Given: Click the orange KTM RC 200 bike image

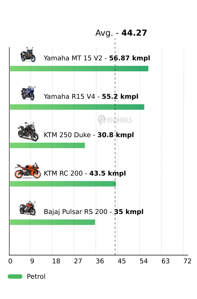Looking at the screenshot, I should coord(28,170).
